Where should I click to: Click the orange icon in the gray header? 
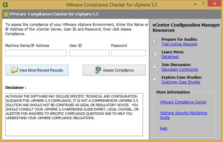6,14
